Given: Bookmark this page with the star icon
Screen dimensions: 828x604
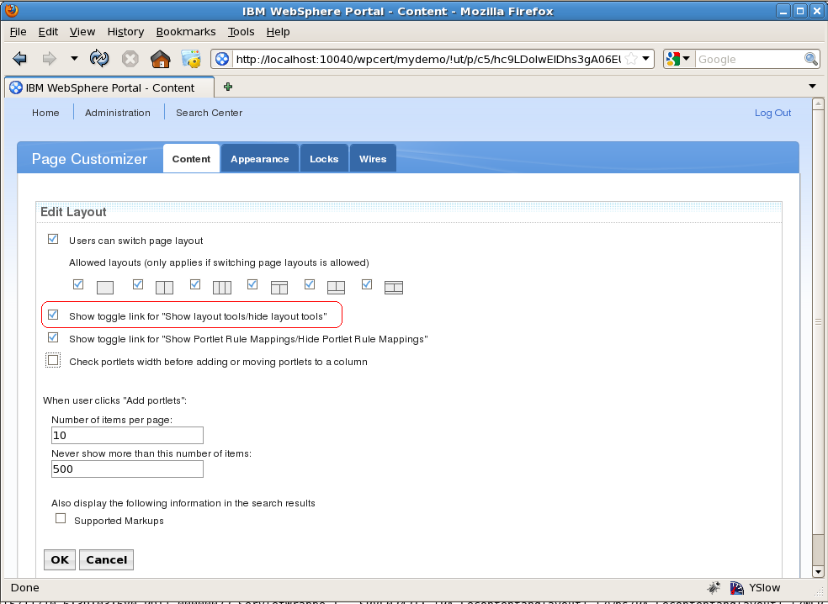Looking at the screenshot, I should click(x=631, y=59).
